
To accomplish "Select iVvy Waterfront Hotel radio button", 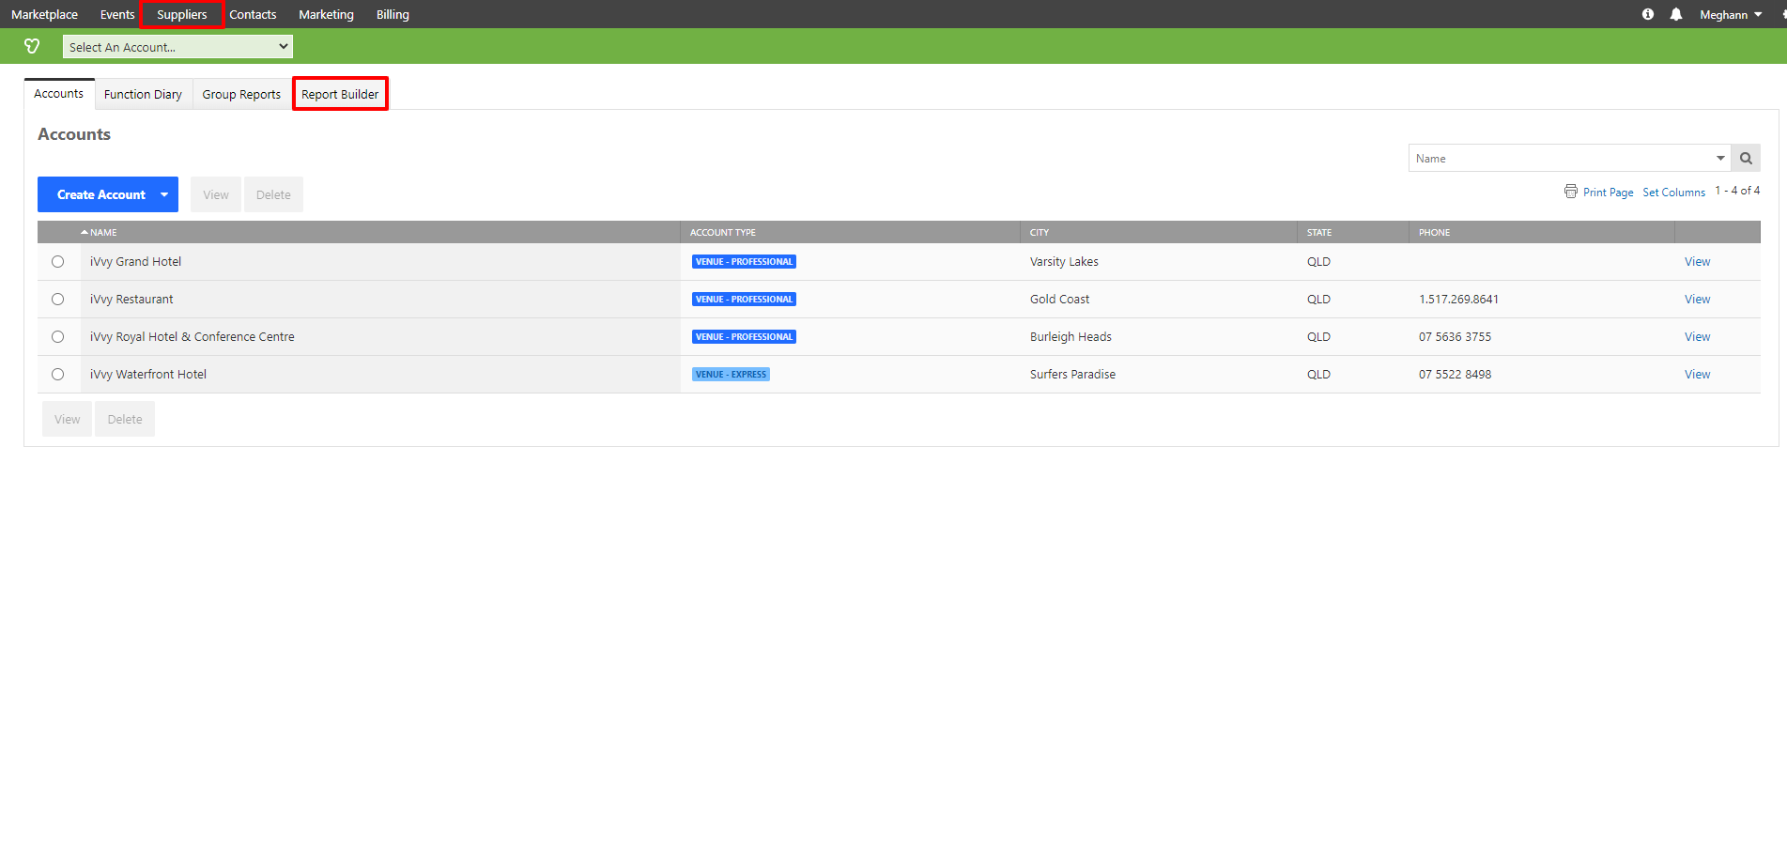I will point(58,375).
